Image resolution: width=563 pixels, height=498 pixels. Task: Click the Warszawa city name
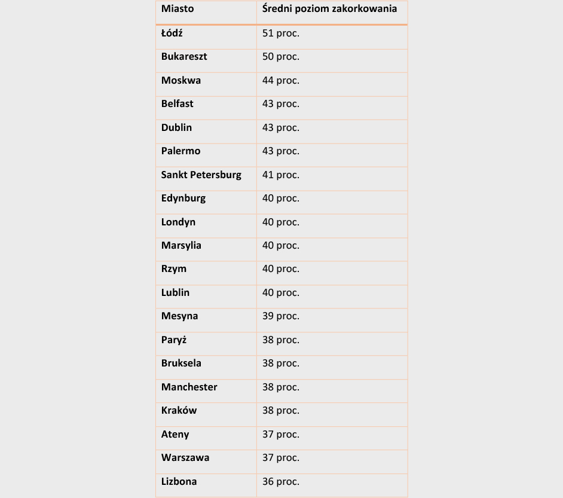[185, 458]
